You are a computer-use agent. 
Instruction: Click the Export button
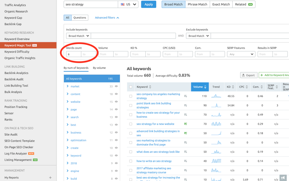point(248,75)
